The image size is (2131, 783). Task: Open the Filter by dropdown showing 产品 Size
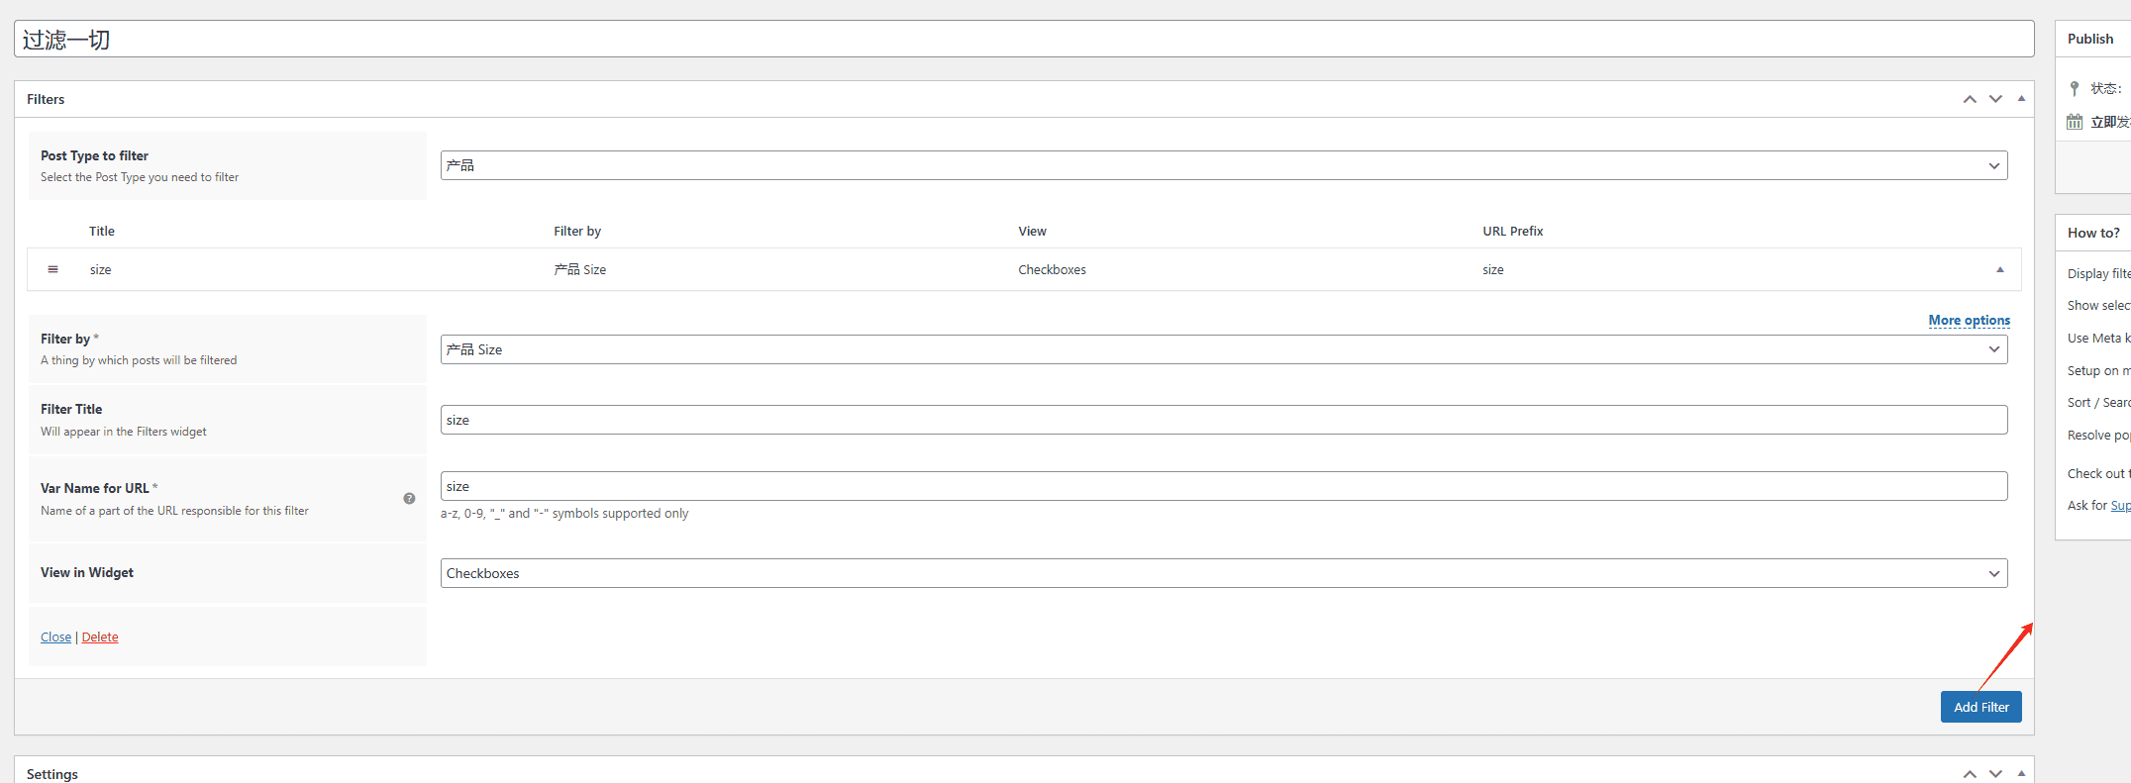click(1224, 349)
